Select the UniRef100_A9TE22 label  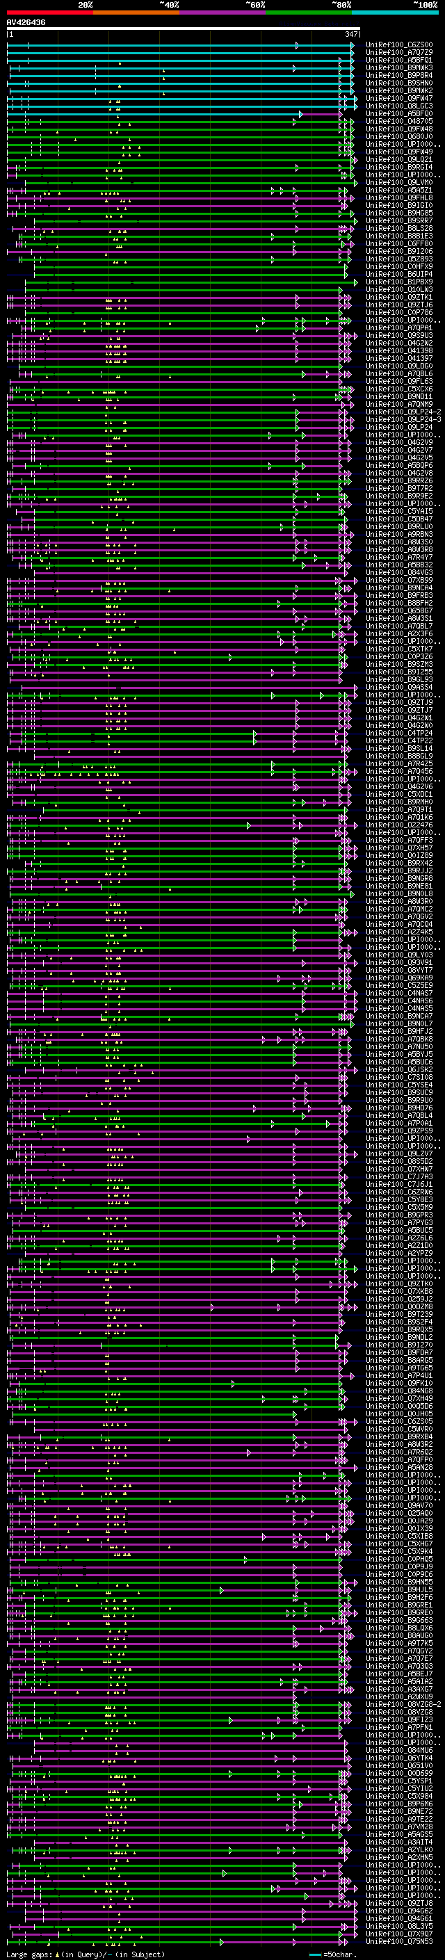(399, 1818)
